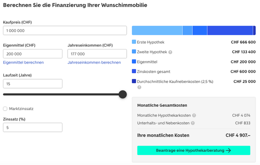Click arrow icon on Hypothekarberatung button
This screenshot has height=165, width=260.
click(228, 151)
